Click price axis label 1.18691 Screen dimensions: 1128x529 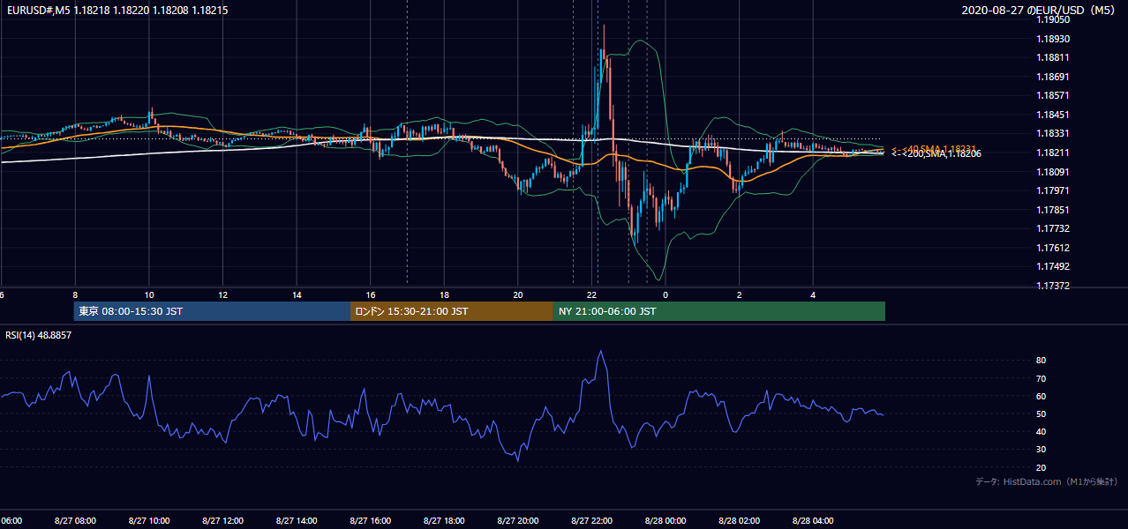(x=1053, y=77)
